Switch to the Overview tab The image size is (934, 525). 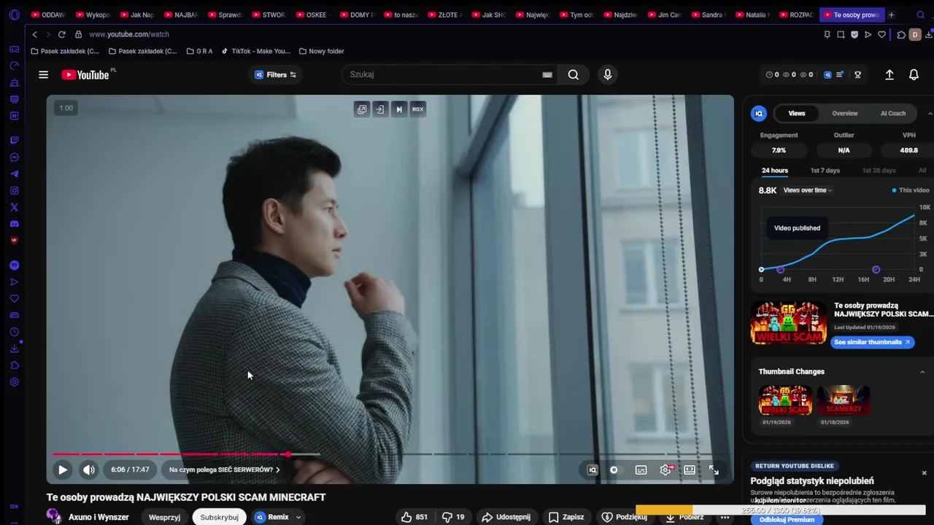click(845, 113)
